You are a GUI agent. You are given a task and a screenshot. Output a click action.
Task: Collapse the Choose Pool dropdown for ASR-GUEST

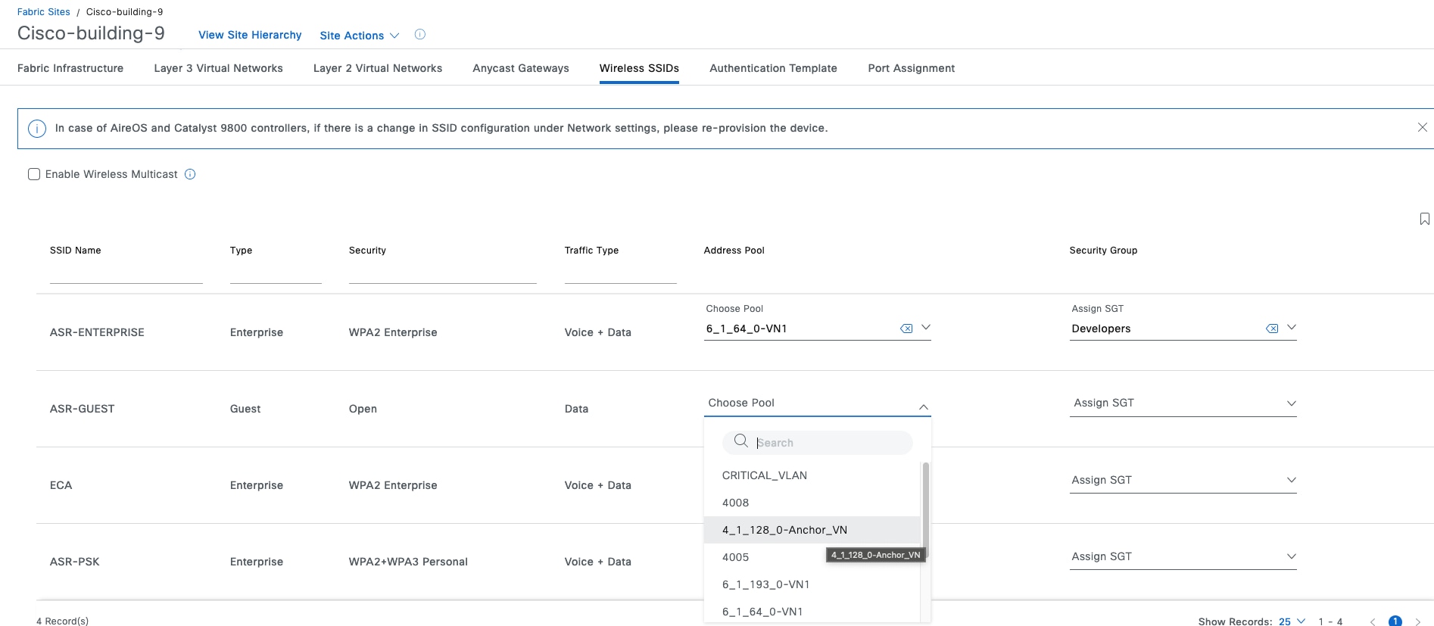point(923,406)
